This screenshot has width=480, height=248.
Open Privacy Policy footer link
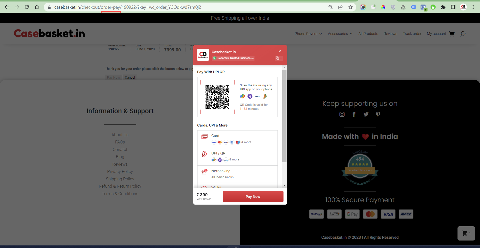click(x=120, y=171)
